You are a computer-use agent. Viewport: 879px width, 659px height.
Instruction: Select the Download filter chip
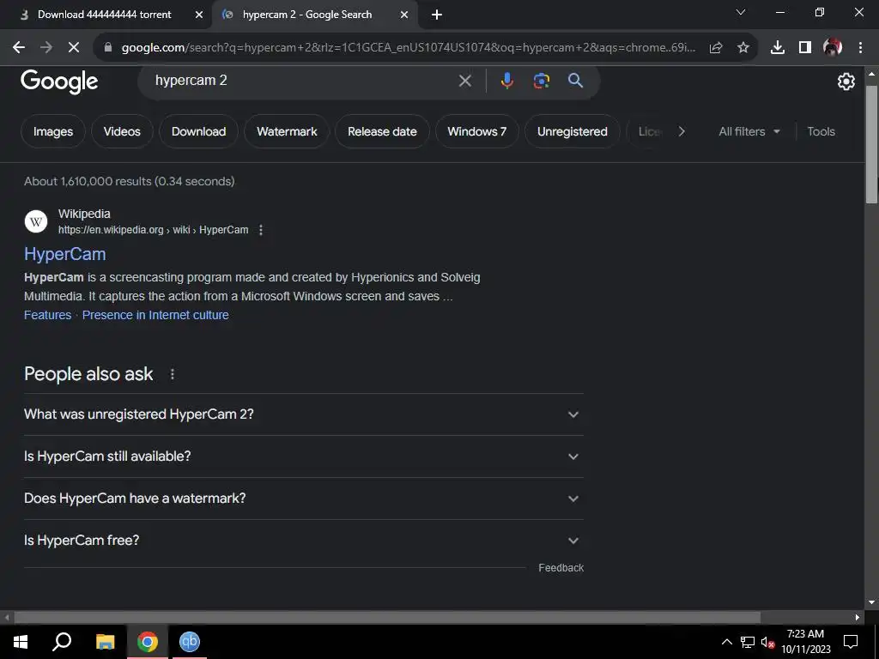pyautogui.click(x=198, y=131)
